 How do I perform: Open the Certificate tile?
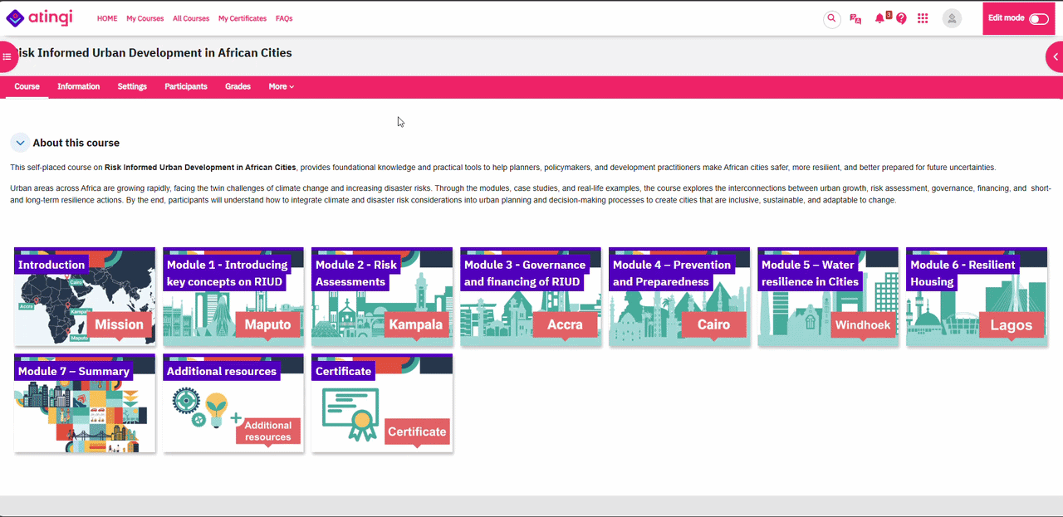(382, 402)
